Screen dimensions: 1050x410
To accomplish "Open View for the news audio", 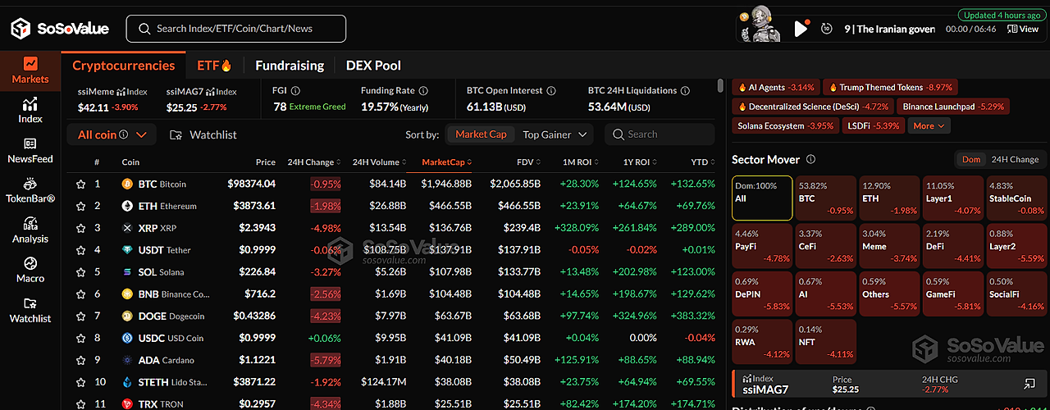I will 1022,29.
